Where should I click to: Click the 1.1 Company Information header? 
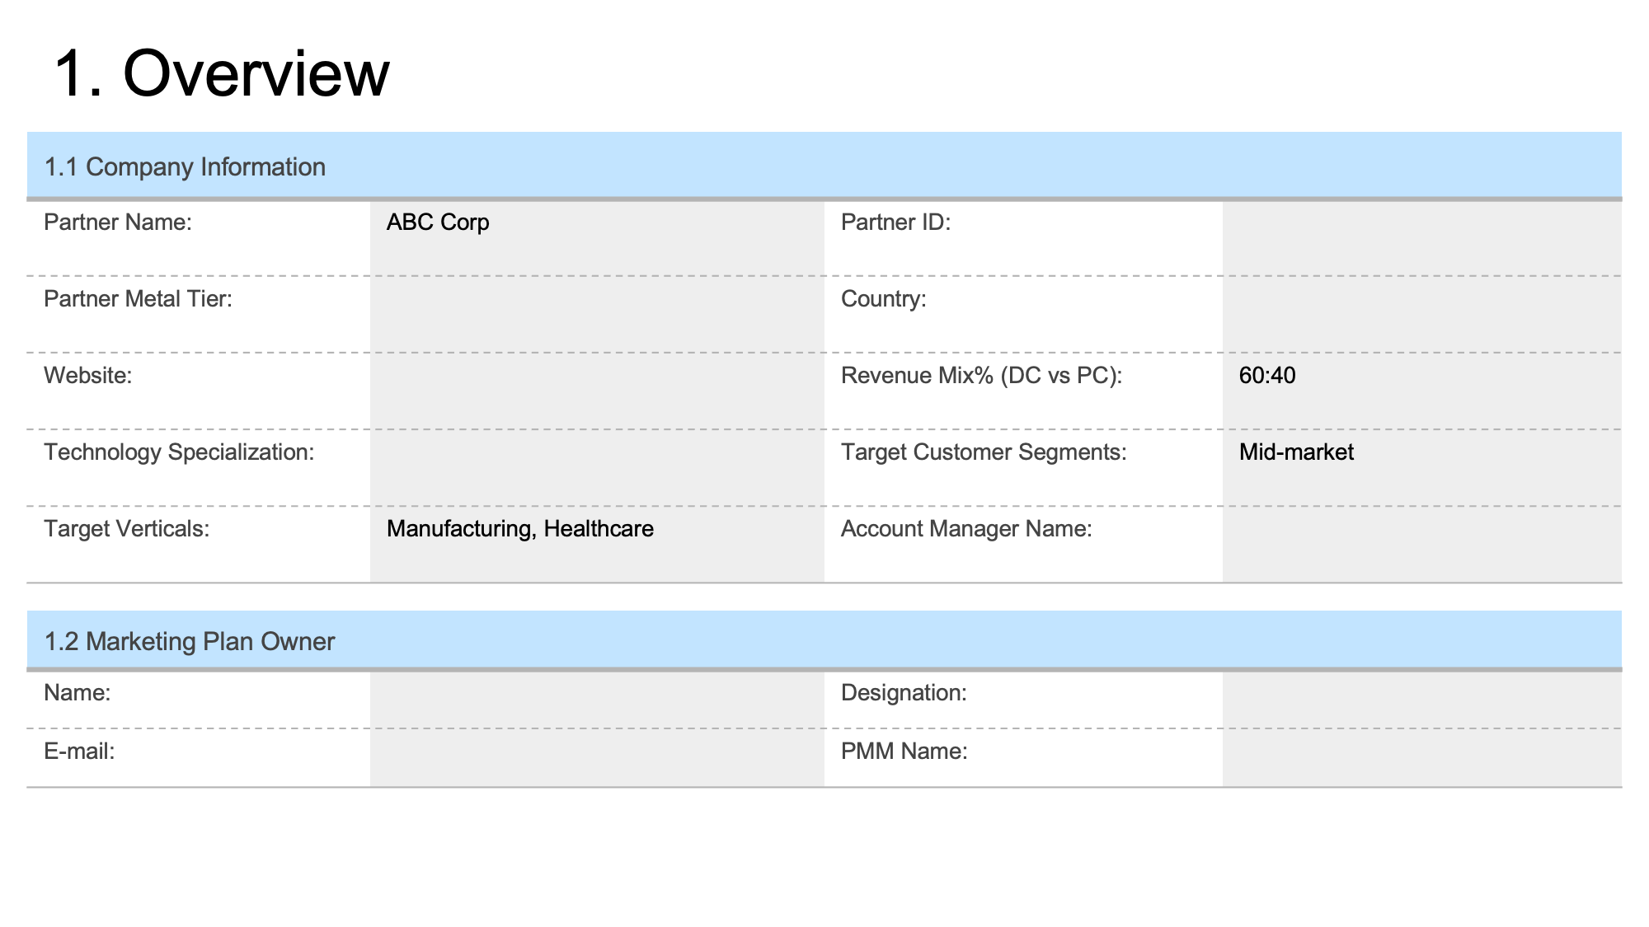[x=185, y=167]
